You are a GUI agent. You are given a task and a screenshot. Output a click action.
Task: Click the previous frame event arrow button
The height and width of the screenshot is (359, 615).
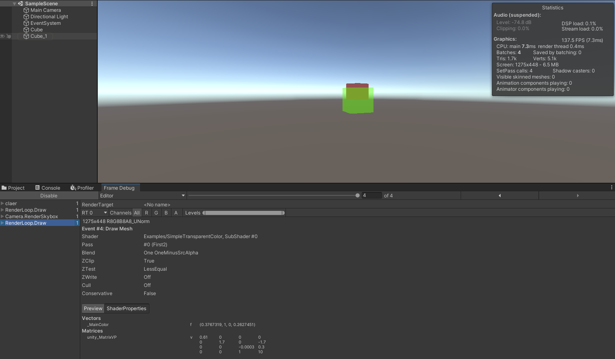500,196
